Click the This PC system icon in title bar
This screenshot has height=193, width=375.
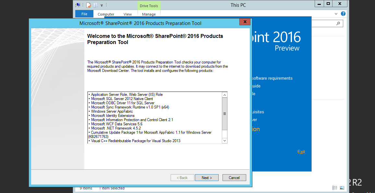(x=78, y=5)
